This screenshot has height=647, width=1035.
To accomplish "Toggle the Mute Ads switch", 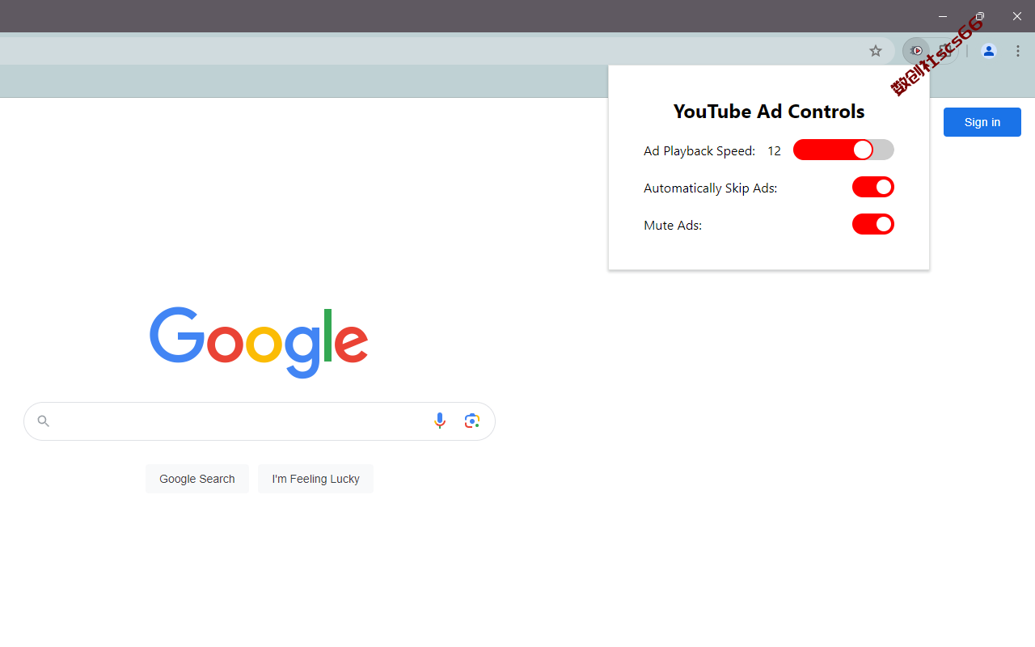I will coord(873,224).
